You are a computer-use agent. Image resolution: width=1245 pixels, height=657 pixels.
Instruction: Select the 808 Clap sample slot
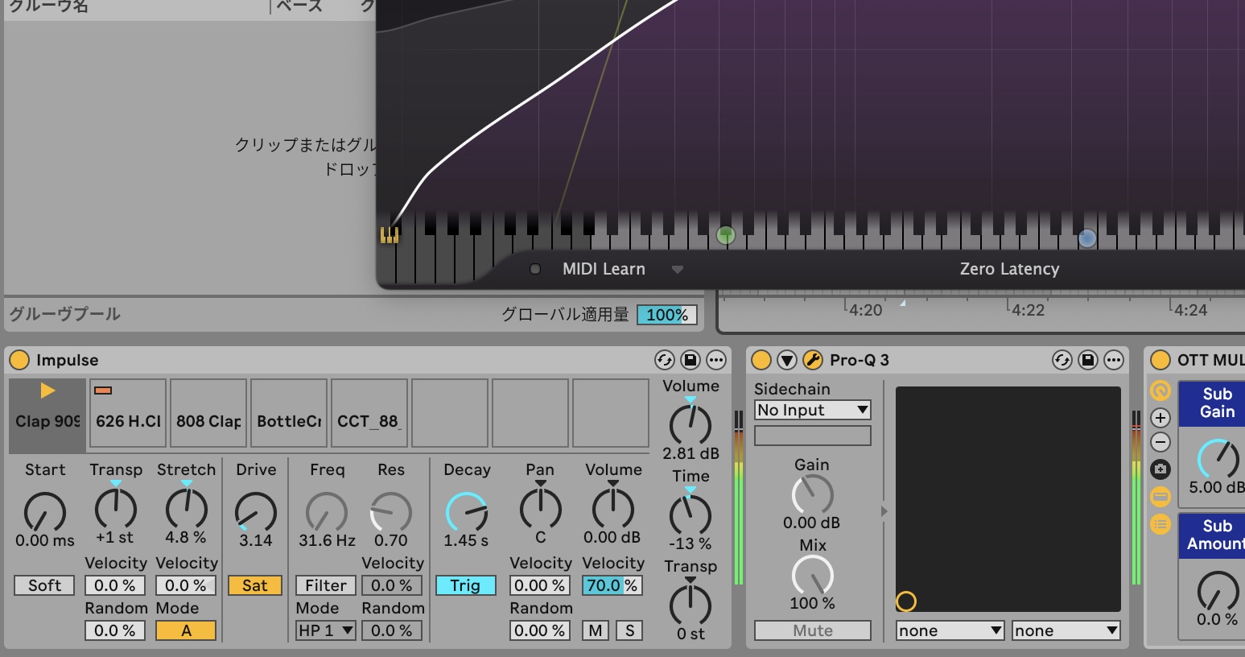coord(208,413)
